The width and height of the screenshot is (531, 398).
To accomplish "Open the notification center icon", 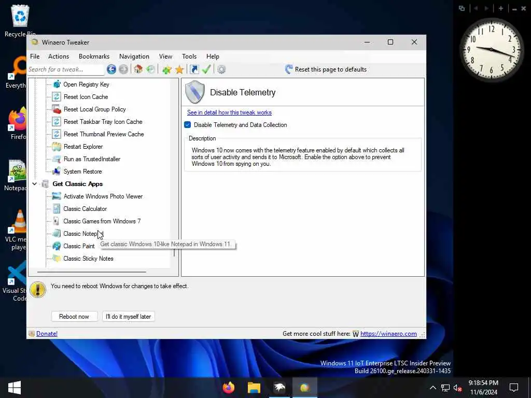I will (x=514, y=388).
